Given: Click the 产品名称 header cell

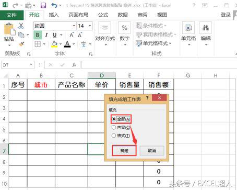Looking at the screenshot, I should click(72, 85).
